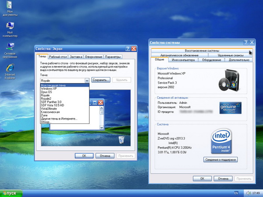Image resolution: width=263 pixels, height=197 pixels.
Task: Switch to the Рабочий стол tab
Action: (58, 56)
